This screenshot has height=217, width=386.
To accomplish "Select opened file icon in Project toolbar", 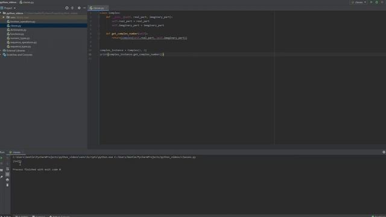I will click(x=67, y=8).
